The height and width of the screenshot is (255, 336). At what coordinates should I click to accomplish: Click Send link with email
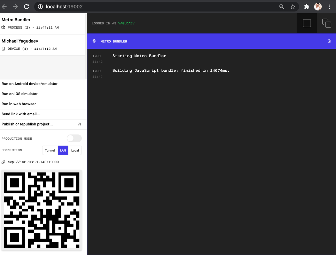point(21,114)
